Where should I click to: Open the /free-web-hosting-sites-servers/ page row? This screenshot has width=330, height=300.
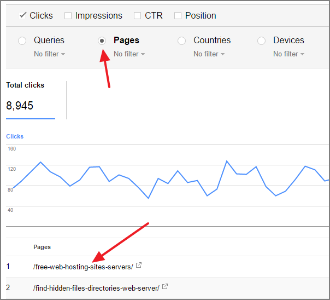click(83, 267)
